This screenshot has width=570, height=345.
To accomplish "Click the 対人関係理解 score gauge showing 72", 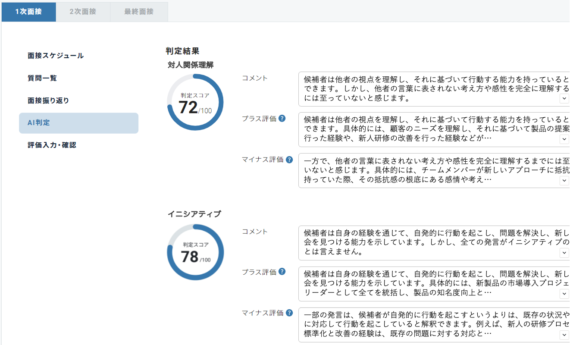I will tap(195, 103).
